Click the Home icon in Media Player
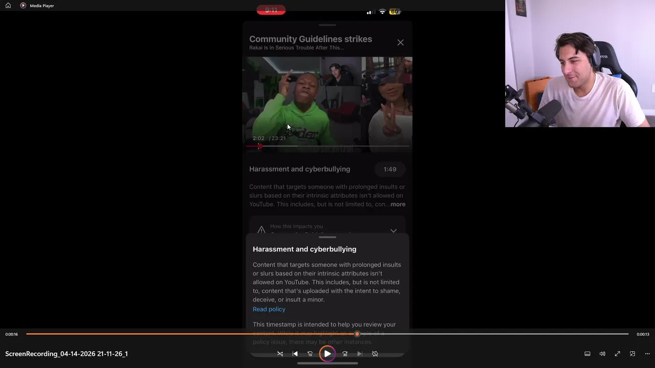Image resolution: width=655 pixels, height=368 pixels. pyautogui.click(x=8, y=6)
